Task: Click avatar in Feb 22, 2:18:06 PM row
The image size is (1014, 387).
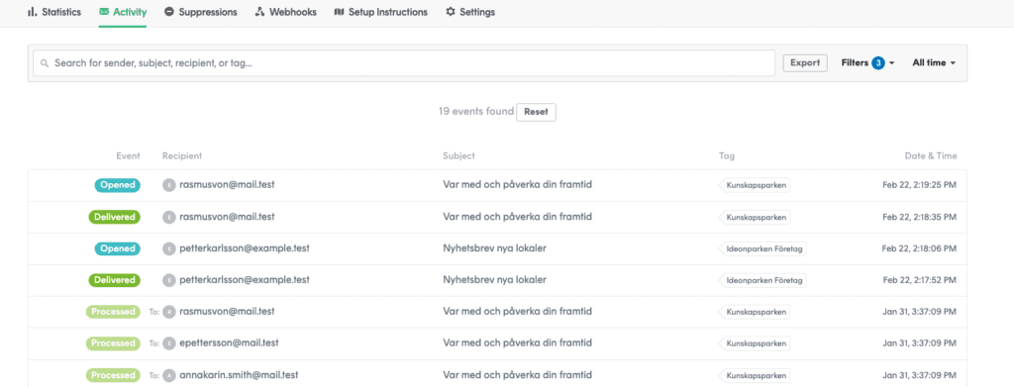Action: click(x=169, y=248)
